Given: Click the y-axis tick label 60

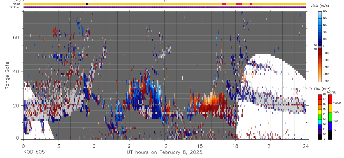Looking at the screenshot, I should pyautogui.click(x=16, y=37).
